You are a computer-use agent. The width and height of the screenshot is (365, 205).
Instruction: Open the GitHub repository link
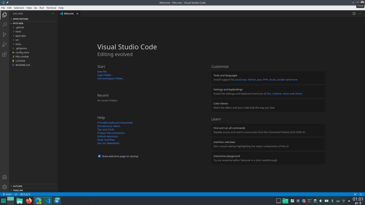pos(108,136)
